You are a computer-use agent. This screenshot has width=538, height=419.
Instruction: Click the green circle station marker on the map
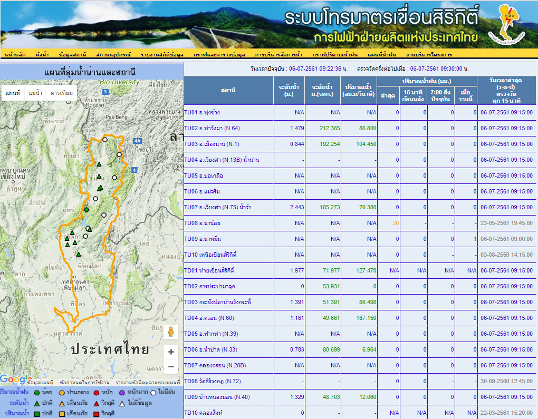tap(87, 210)
